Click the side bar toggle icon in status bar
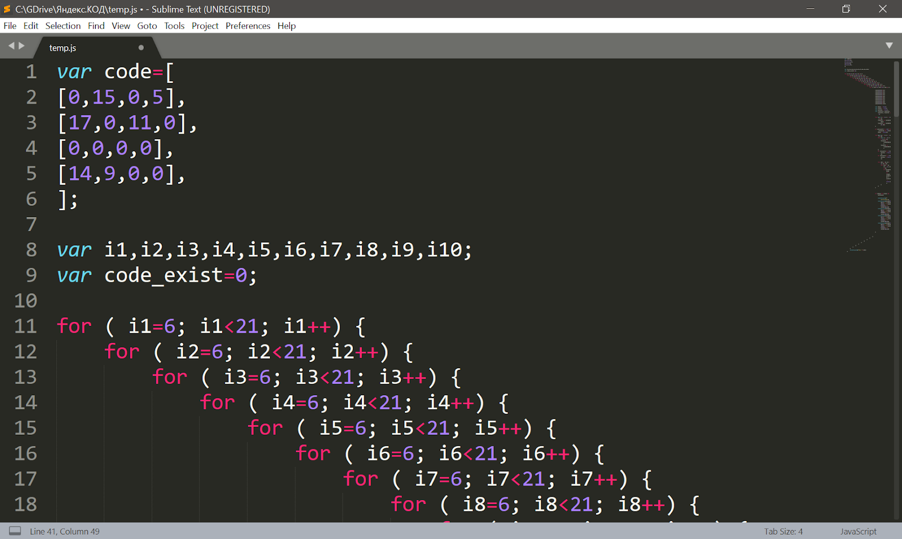This screenshot has height=539, width=902. [15, 531]
